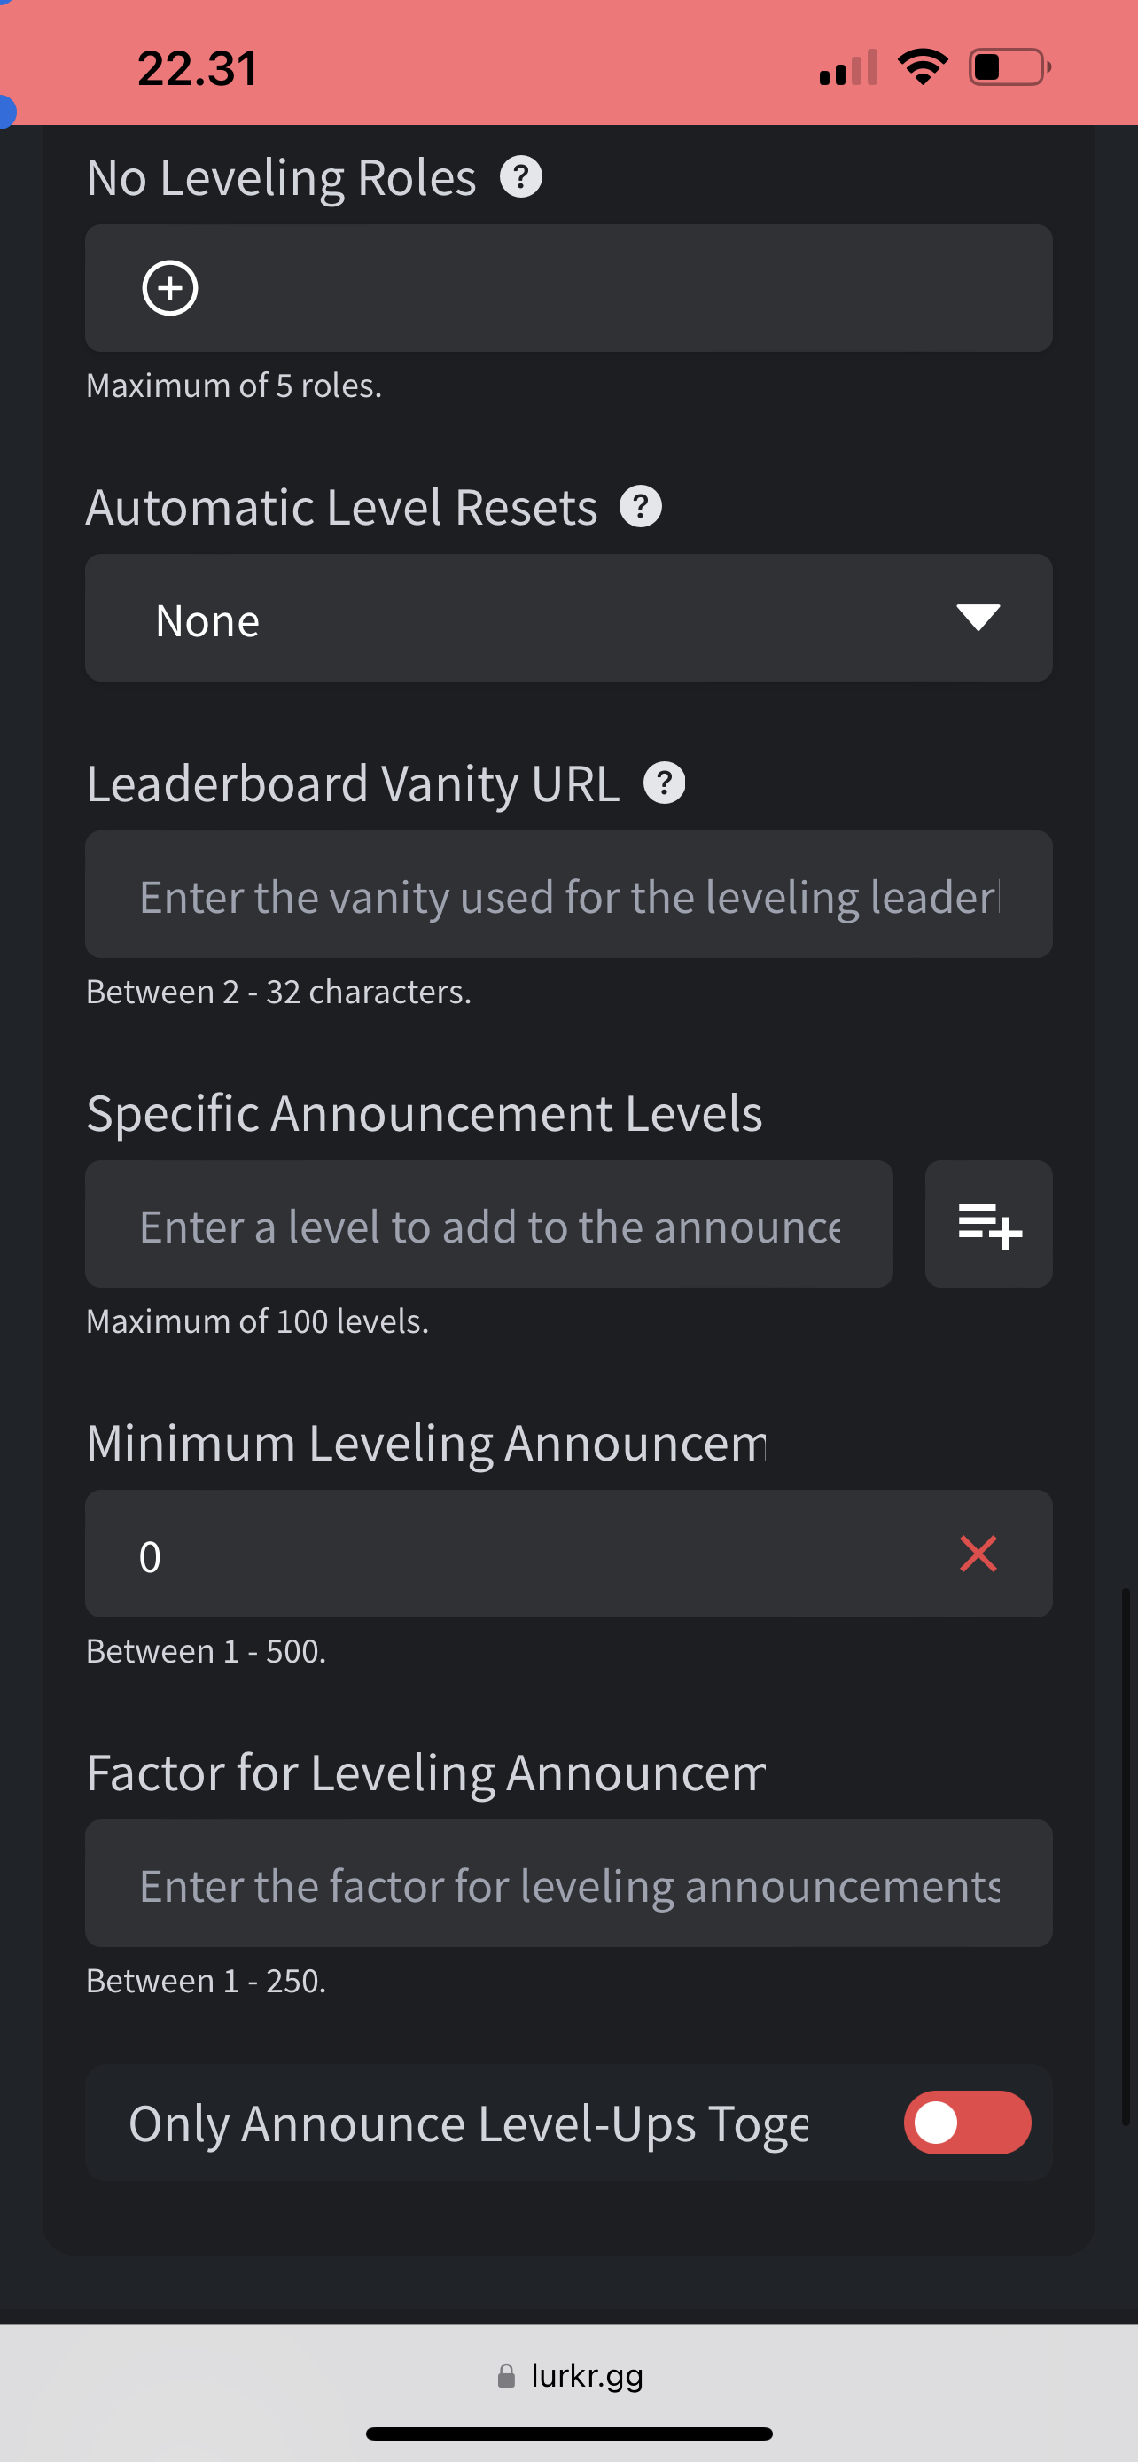Click the Specific Announcement Levels input
This screenshot has height=2462, width=1138.
(x=489, y=1224)
